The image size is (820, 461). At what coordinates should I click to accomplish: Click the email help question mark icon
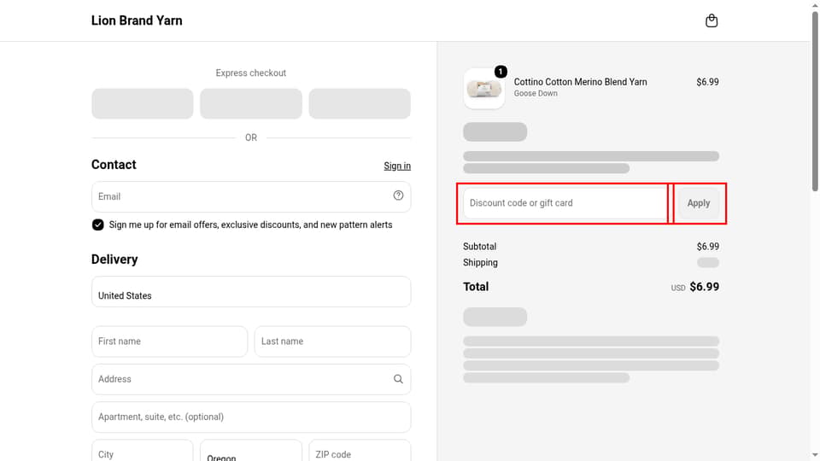[398, 195]
